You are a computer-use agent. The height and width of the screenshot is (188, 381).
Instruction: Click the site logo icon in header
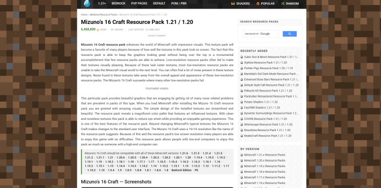(87, 4)
